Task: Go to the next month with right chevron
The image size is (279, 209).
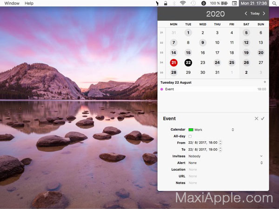Action: [x=264, y=13]
